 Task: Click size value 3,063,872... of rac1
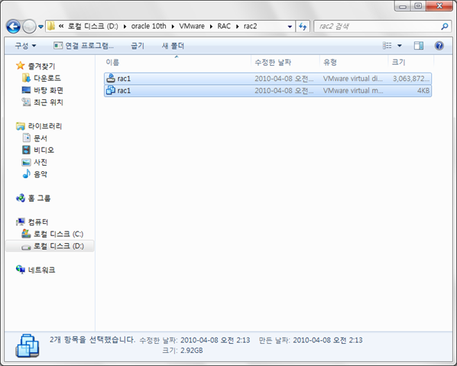click(x=411, y=79)
